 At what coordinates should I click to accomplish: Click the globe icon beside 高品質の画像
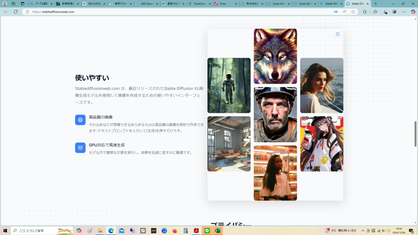(x=80, y=120)
